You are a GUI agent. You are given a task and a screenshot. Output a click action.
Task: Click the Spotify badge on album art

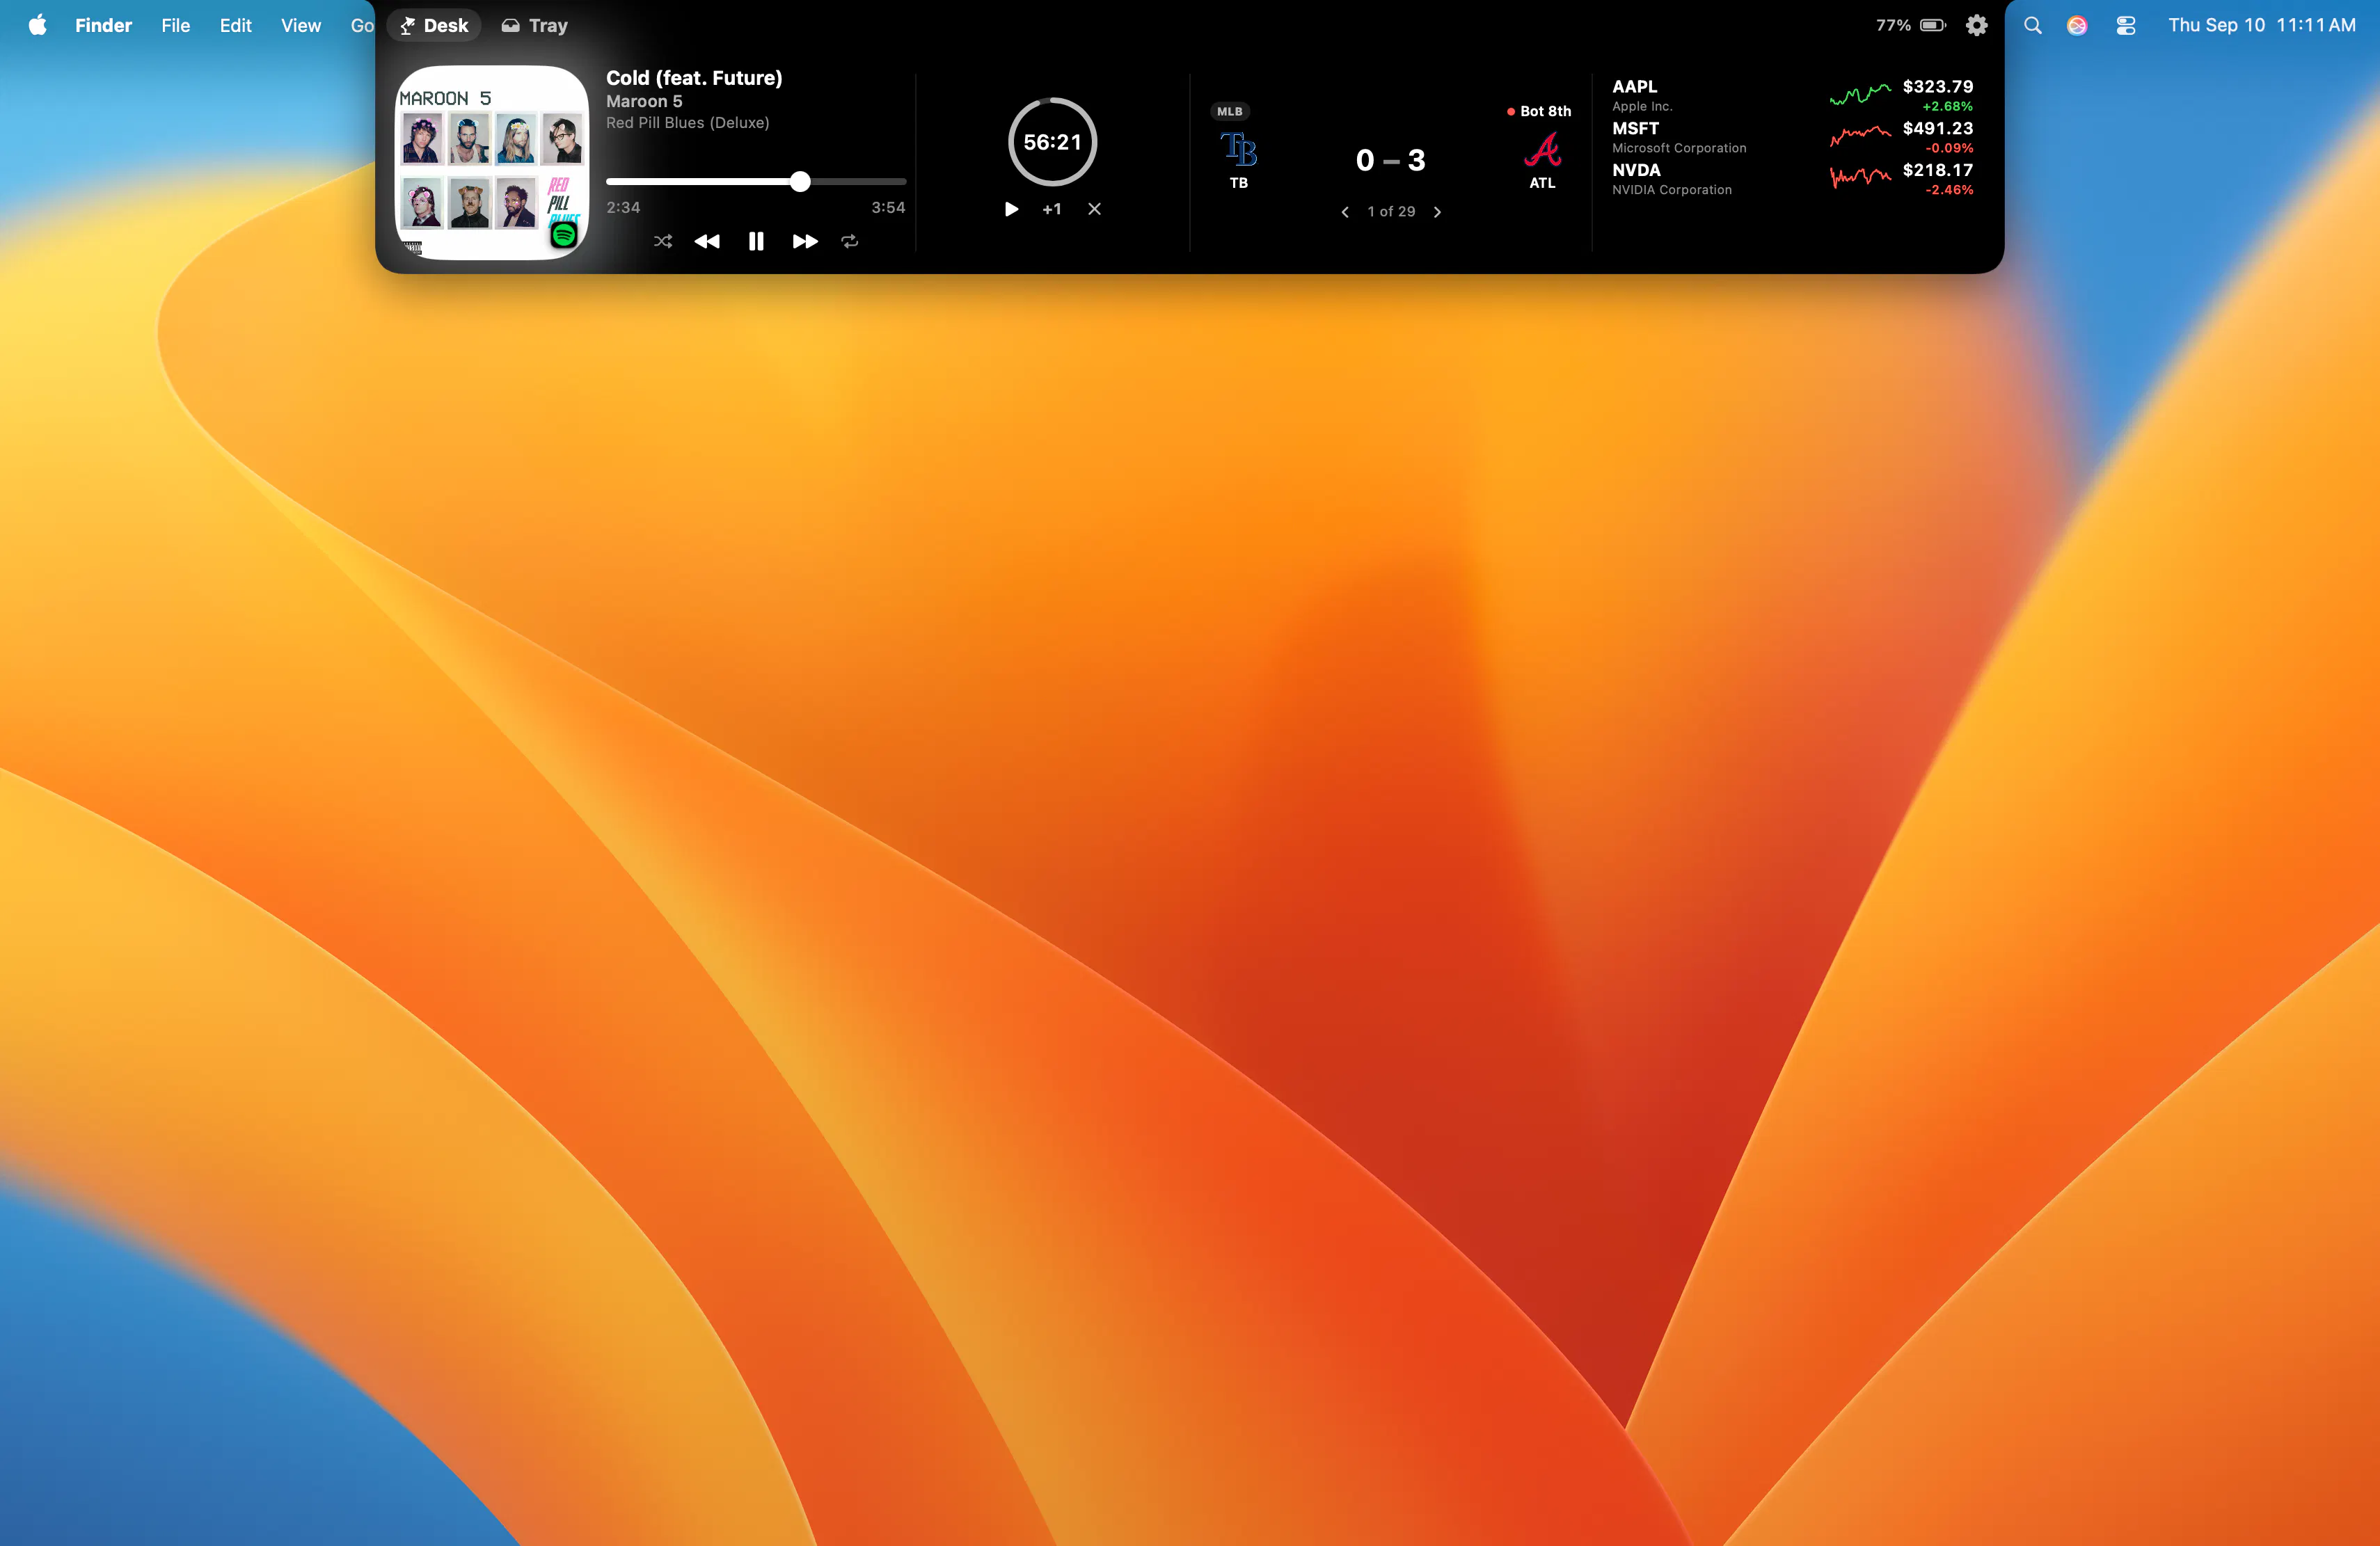pos(564,235)
